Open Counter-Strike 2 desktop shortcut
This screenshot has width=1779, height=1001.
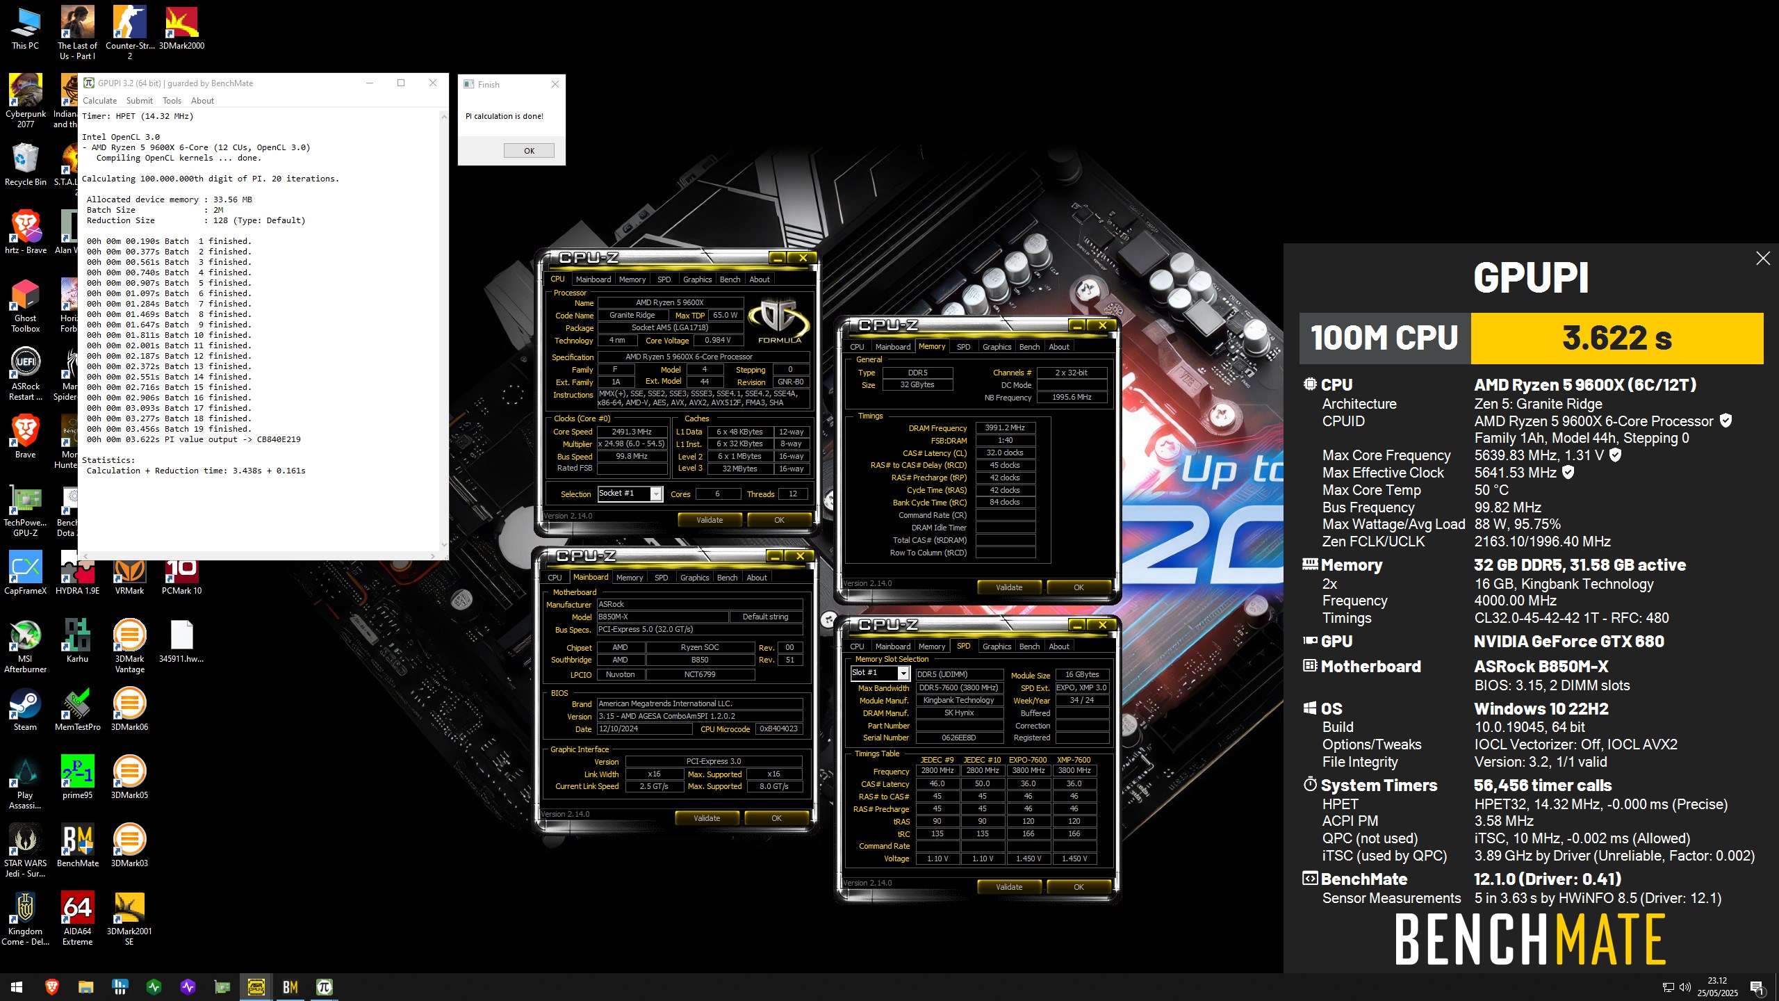(x=129, y=33)
